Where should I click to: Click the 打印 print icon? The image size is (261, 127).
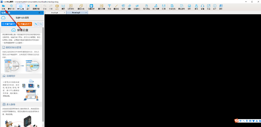[x=189, y=7]
